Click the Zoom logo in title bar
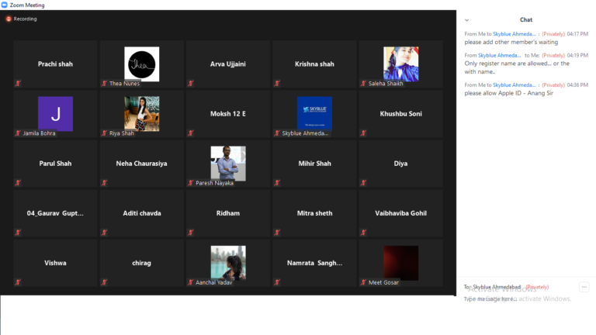The width and height of the screenshot is (596, 335). coord(5,5)
